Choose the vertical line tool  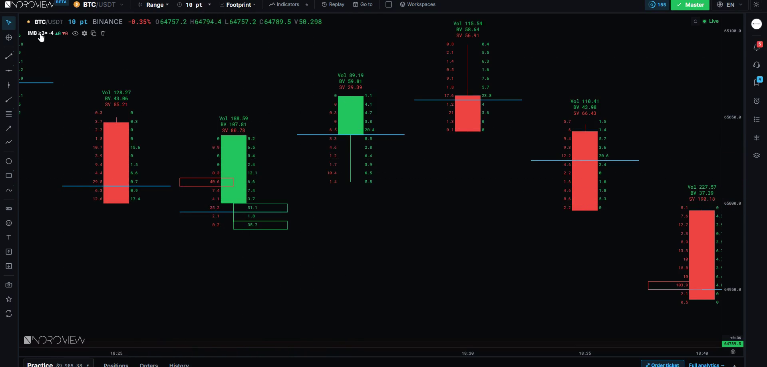point(9,85)
